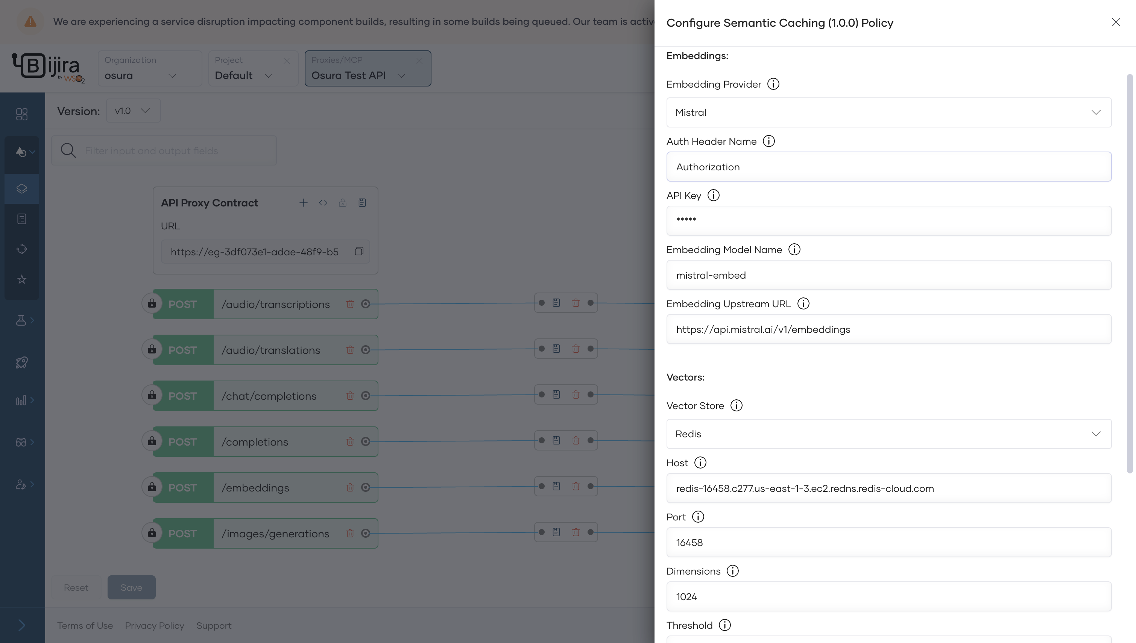Open the Vector Store Redis dropdown
Viewport: 1136px width, 643px height.
coord(888,434)
